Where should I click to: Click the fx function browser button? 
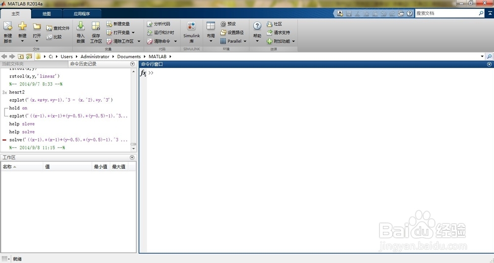[x=143, y=73]
